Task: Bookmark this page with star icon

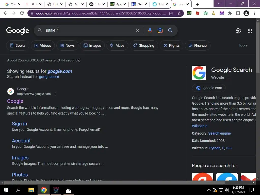Action: (x=179, y=13)
